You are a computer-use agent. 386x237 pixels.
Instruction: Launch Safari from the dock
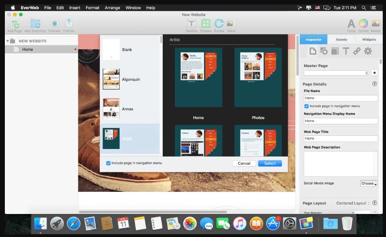tap(73, 223)
